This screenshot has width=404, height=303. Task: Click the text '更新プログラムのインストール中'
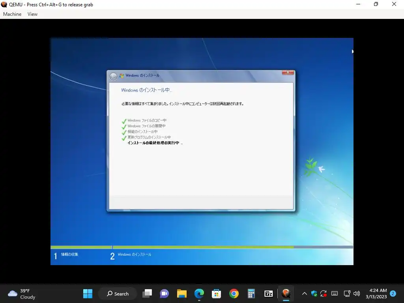149,137
